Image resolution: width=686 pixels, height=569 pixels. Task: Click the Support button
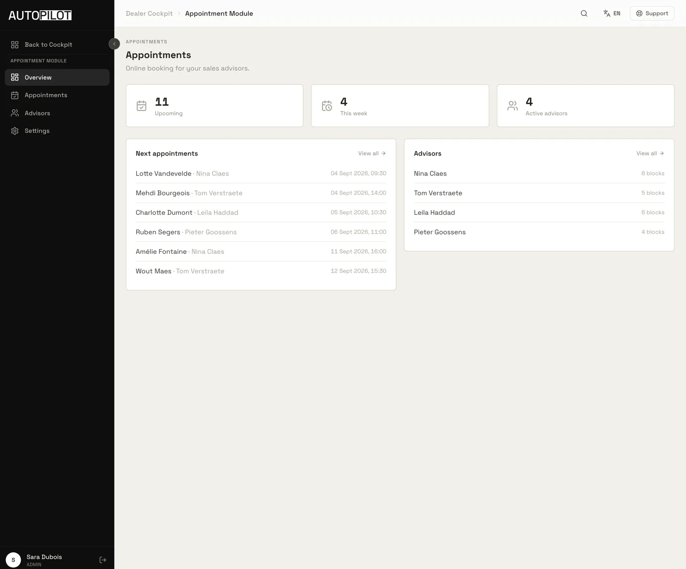pyautogui.click(x=652, y=13)
